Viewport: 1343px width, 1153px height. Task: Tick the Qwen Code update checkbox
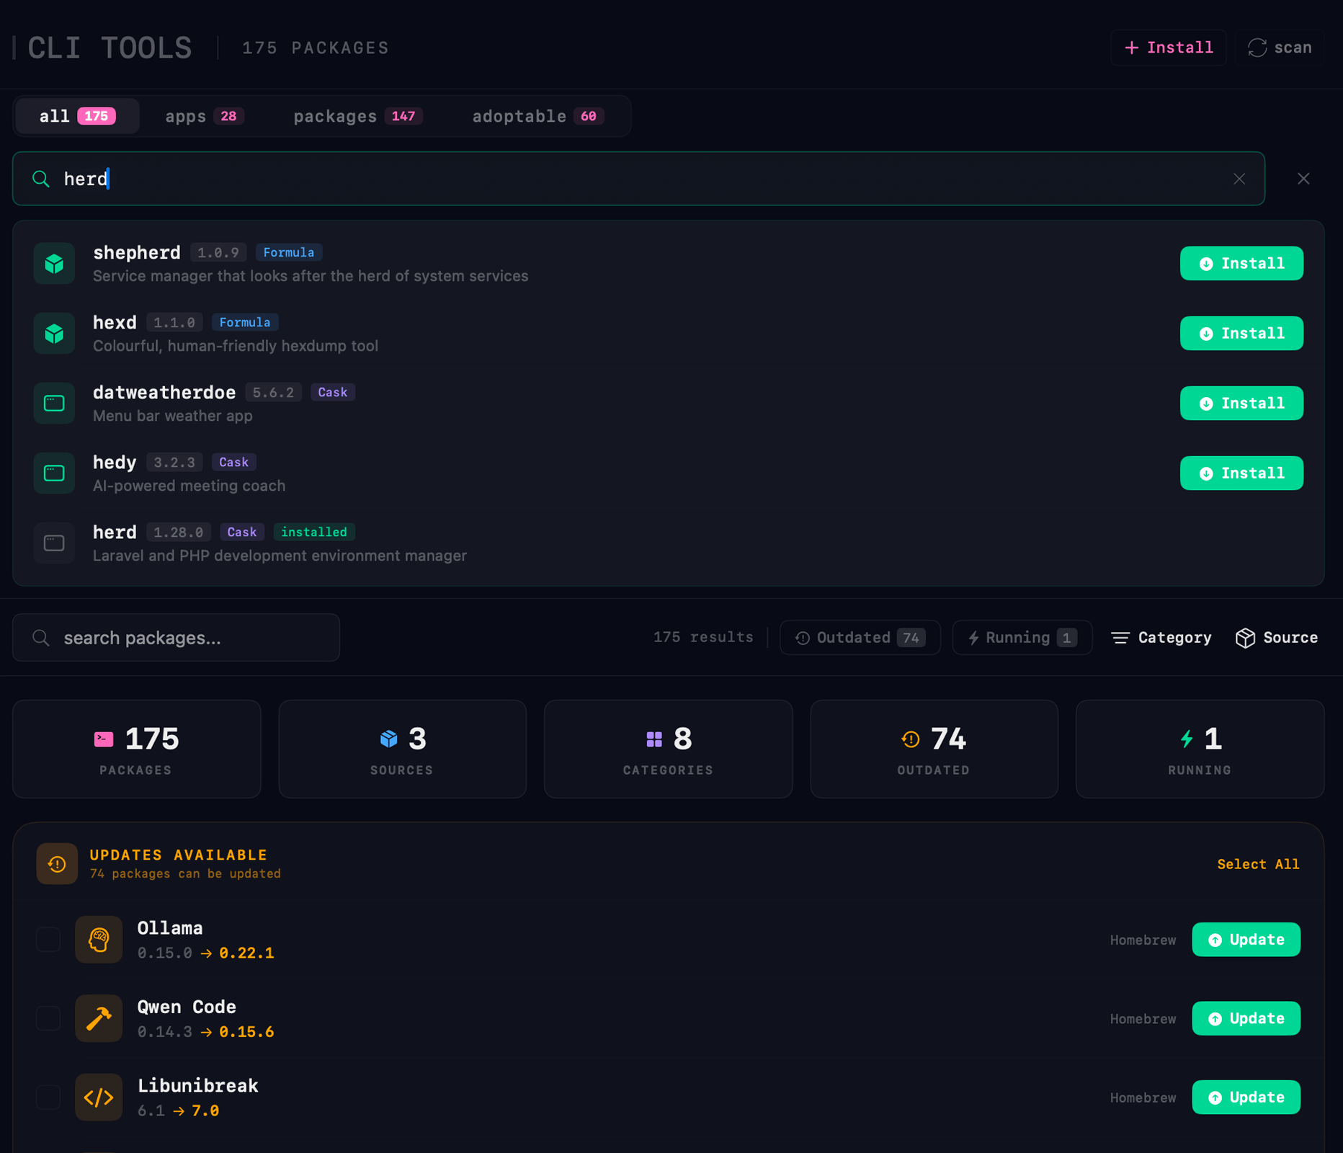pyautogui.click(x=48, y=1018)
